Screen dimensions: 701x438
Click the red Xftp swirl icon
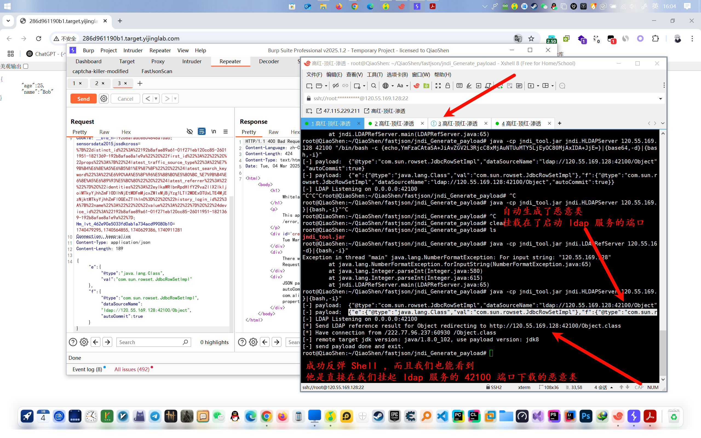[416, 86]
